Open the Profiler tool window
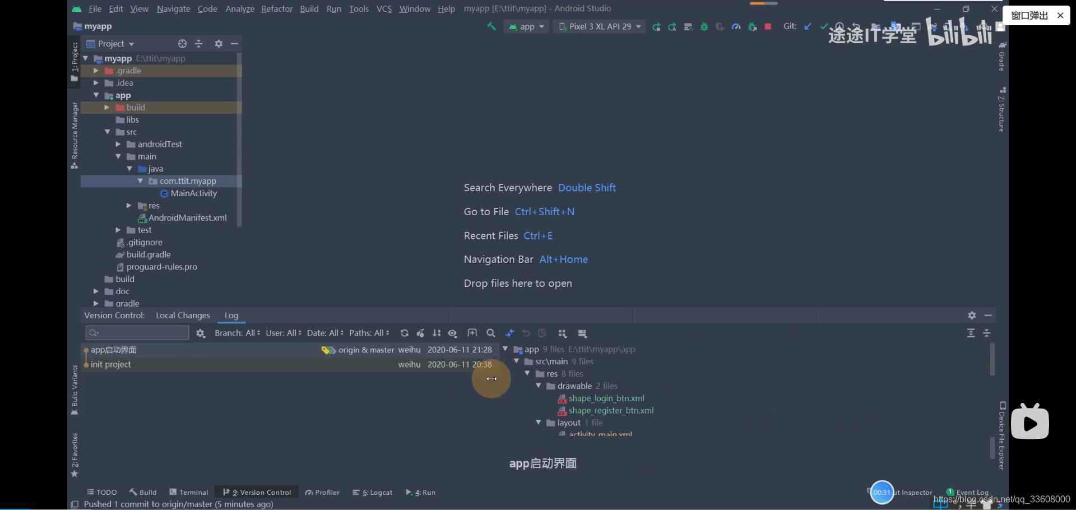Image resolution: width=1076 pixels, height=510 pixels. point(322,492)
